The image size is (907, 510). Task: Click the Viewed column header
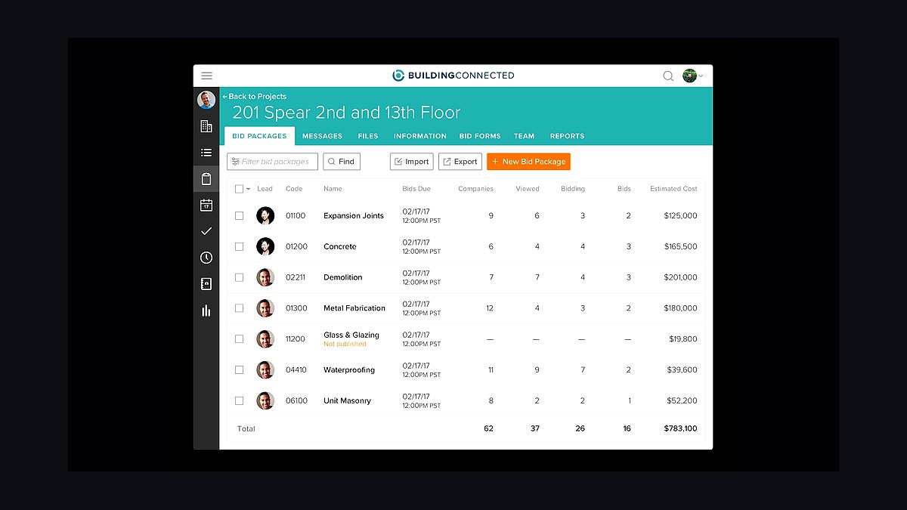528,189
